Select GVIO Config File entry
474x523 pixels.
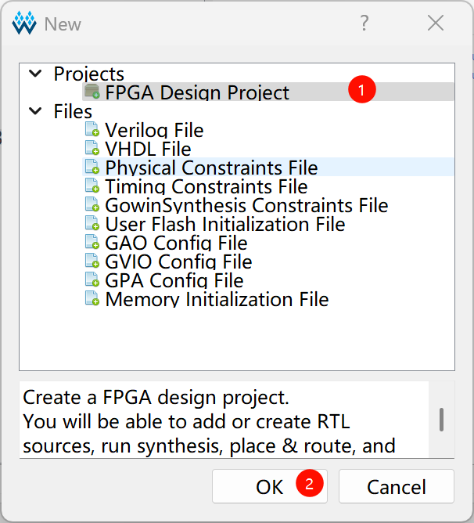coord(268,261)
